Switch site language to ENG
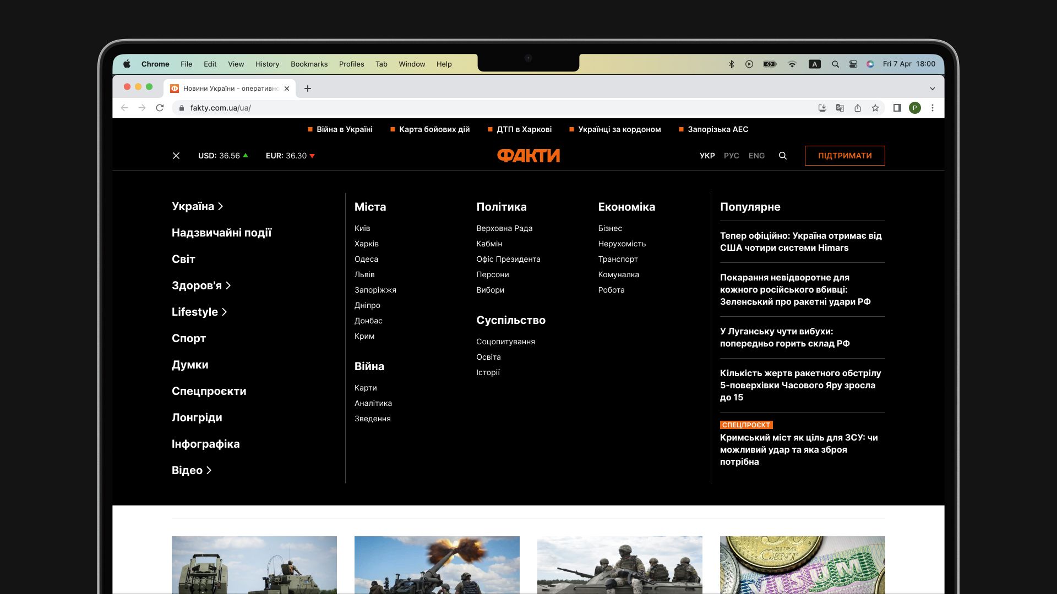The height and width of the screenshot is (594, 1057). 756,156
